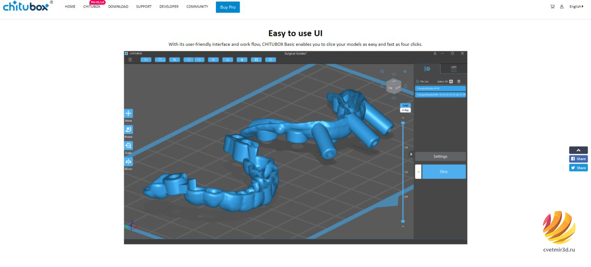Image resolution: width=591 pixels, height=267 pixels.
Task: Select the Move tool
Action: 128,113
